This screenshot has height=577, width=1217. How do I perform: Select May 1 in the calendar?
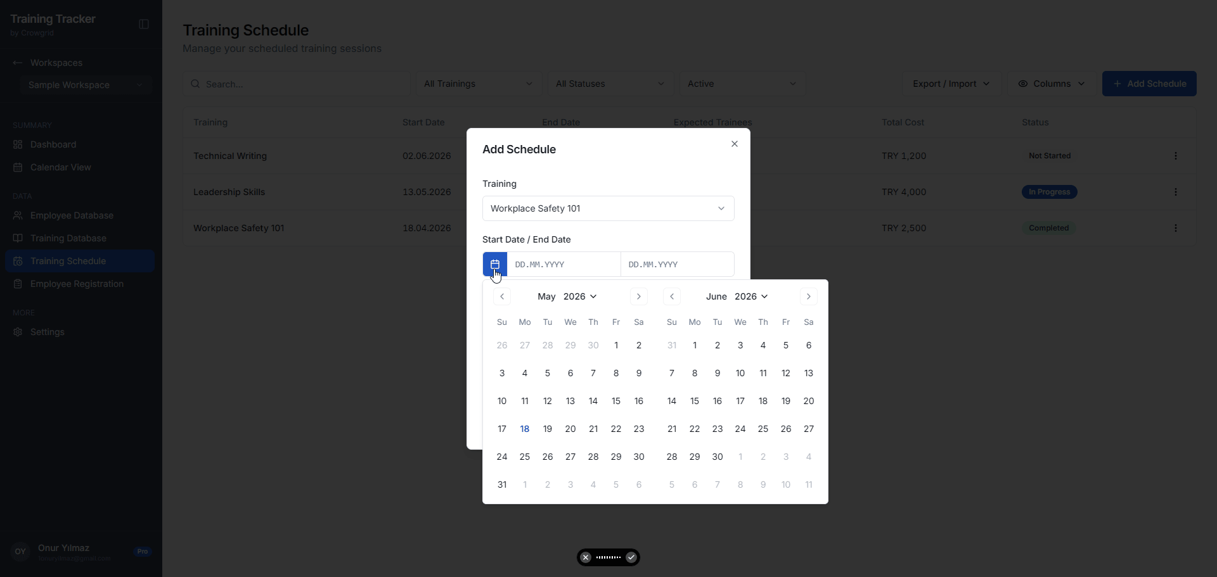tap(616, 345)
